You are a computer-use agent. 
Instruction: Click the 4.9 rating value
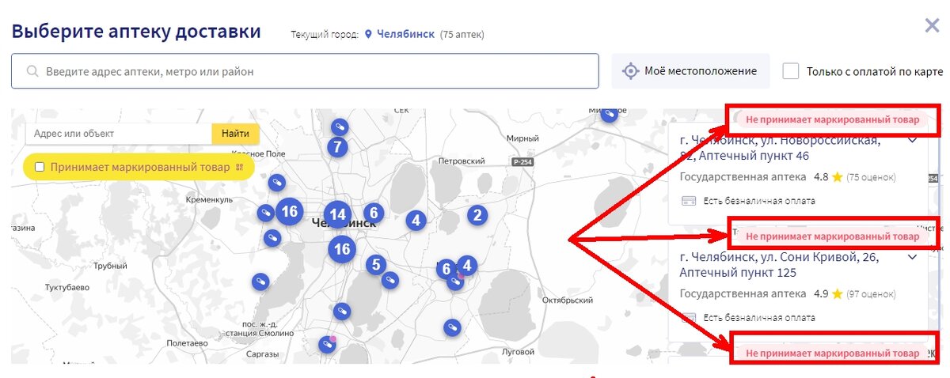click(821, 293)
